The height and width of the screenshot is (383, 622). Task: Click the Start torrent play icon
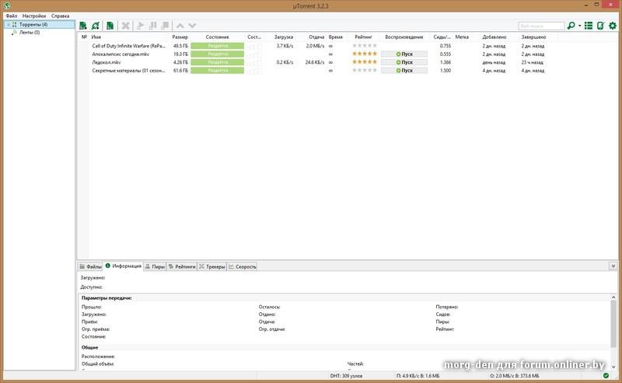(x=140, y=26)
